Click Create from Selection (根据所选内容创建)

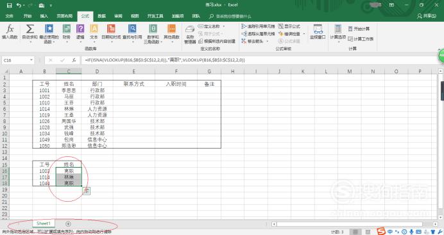click(x=217, y=41)
